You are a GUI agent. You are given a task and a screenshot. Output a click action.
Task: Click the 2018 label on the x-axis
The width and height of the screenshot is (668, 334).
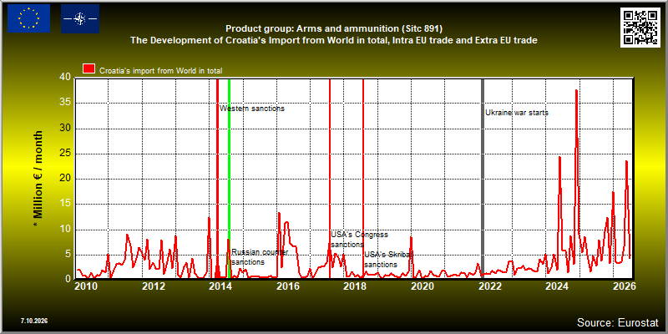[x=355, y=286]
